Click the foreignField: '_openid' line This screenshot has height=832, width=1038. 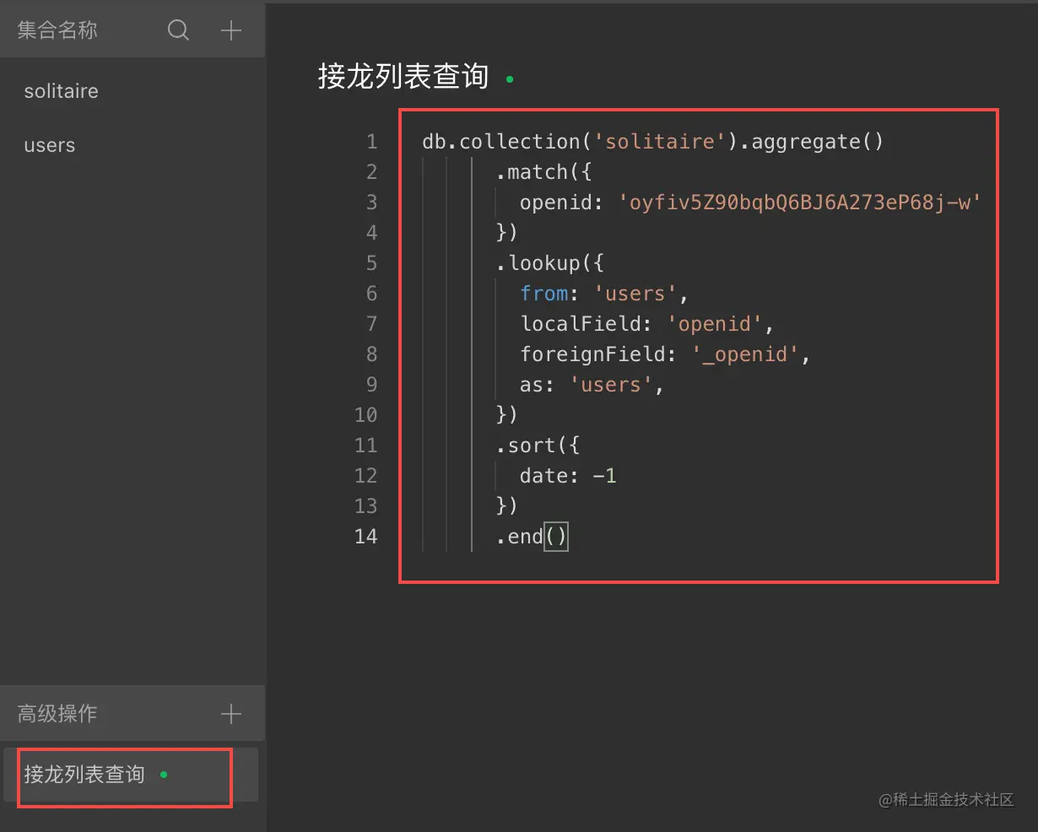tap(665, 354)
